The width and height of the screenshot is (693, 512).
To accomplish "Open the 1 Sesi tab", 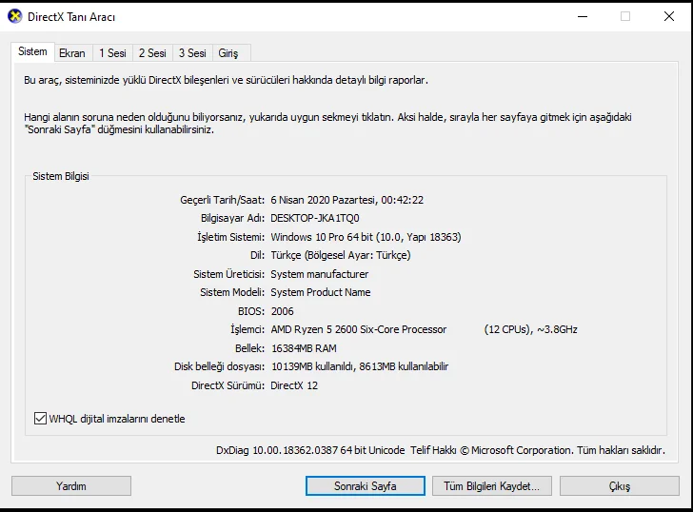I will tap(112, 53).
